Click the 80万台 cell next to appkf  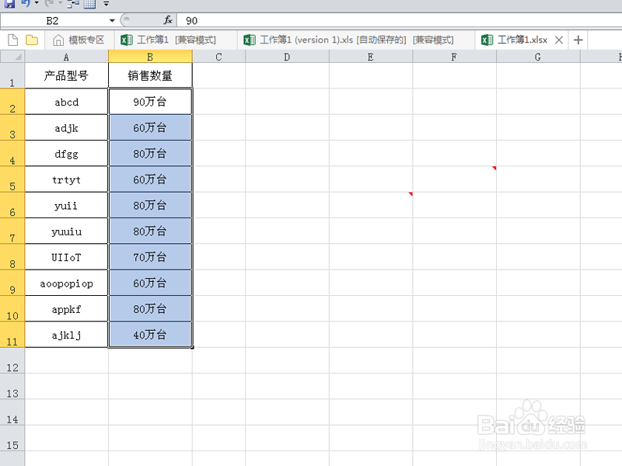pos(150,308)
